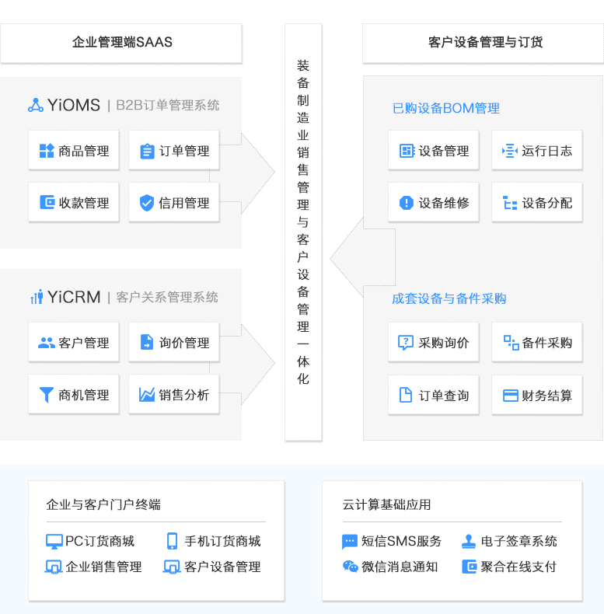Click the 企业管理端SAAS header box
The width and height of the screenshot is (604, 614).
click(x=121, y=43)
